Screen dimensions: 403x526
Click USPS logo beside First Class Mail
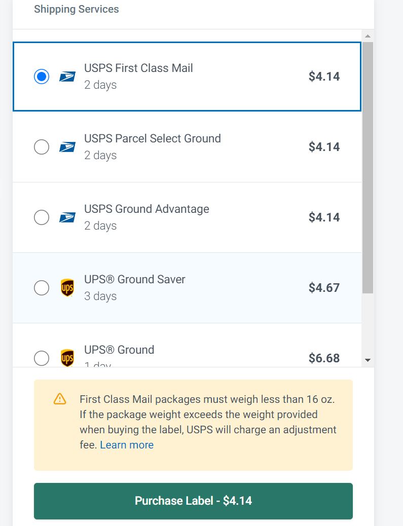click(x=67, y=77)
